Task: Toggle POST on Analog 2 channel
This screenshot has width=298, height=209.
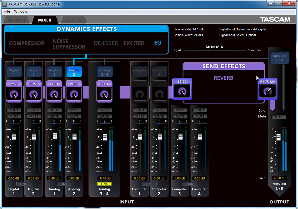Action: tap(74, 84)
